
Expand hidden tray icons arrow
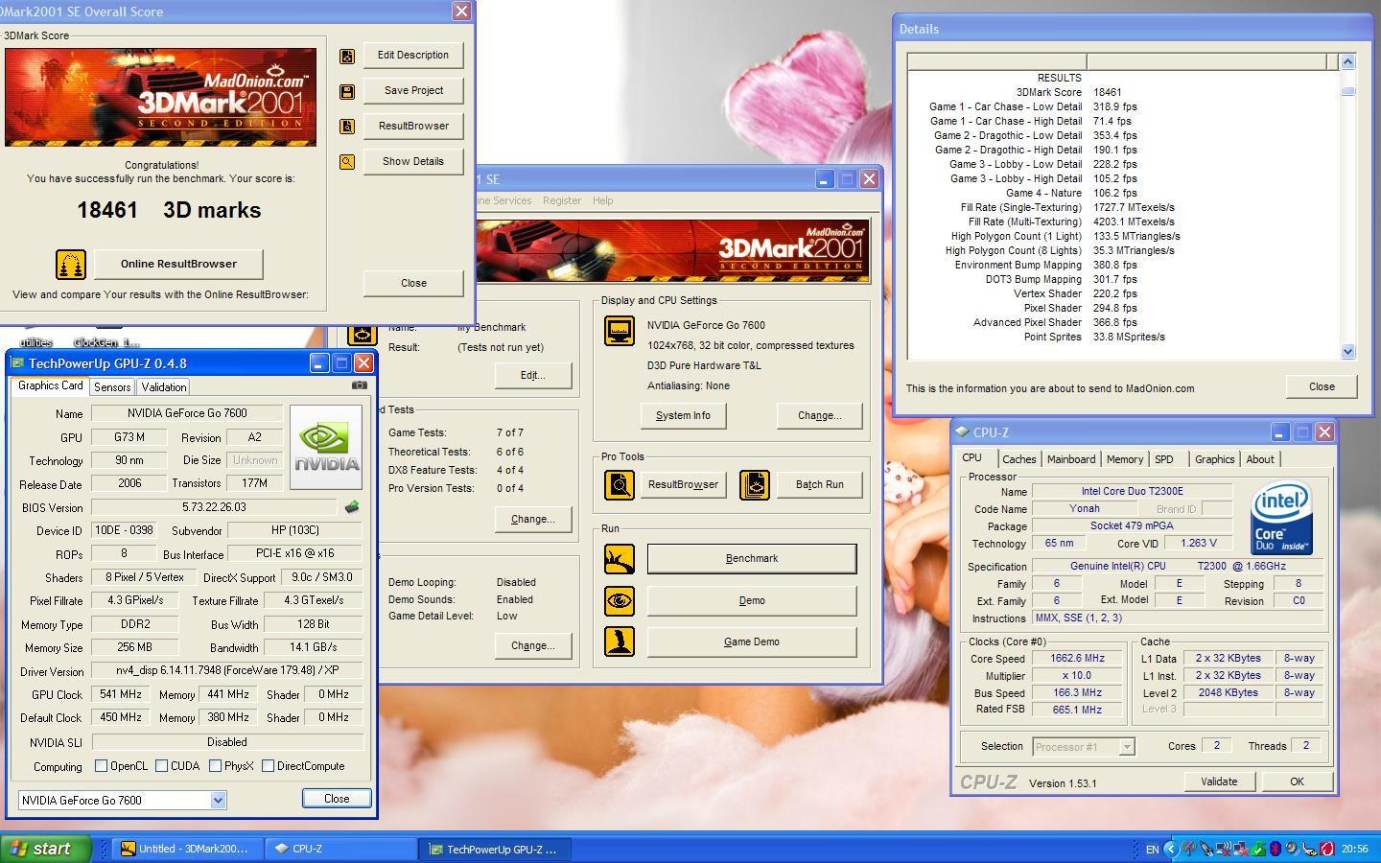(1170, 849)
